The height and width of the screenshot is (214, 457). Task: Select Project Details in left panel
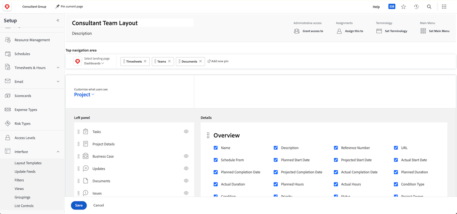[104, 144]
